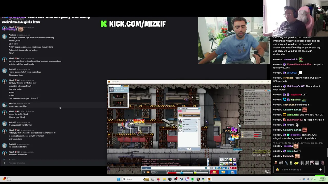The width and height of the screenshot is (328, 184).
Task: Use the green clover quick slot skill
Action: point(222,164)
